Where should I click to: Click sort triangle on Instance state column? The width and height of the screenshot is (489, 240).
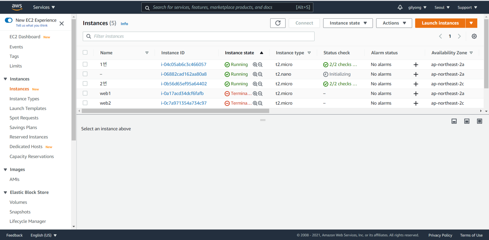pyautogui.click(x=262, y=53)
